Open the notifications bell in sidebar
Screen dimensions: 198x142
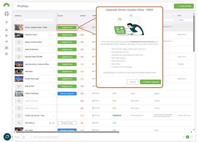pos(7,22)
